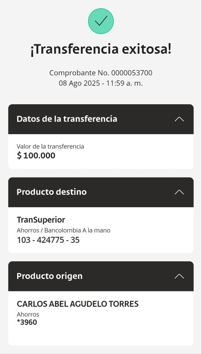
Task: Select the Producto origen header title
Action: [49, 276]
